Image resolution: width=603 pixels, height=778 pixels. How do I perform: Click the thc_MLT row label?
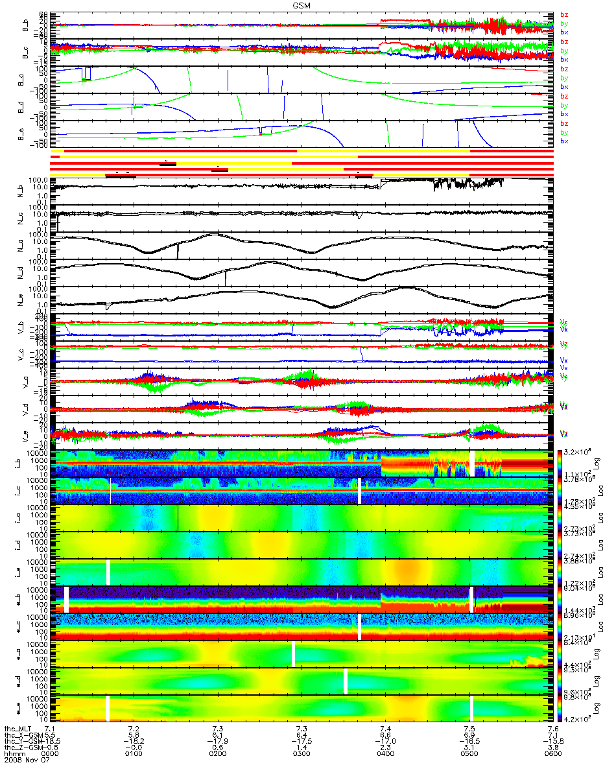click(19, 729)
